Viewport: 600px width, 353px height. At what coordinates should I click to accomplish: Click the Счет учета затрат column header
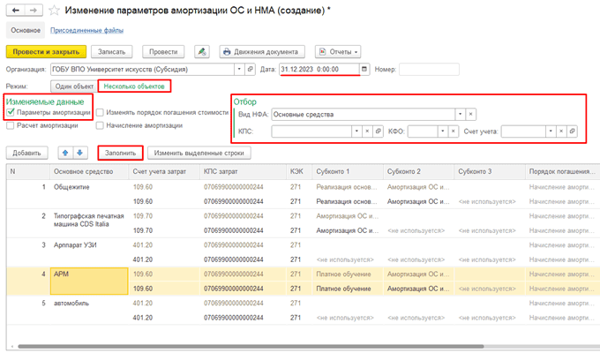click(x=164, y=171)
